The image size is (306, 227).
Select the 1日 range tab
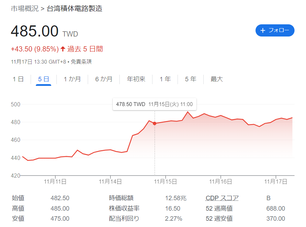pos(18,79)
